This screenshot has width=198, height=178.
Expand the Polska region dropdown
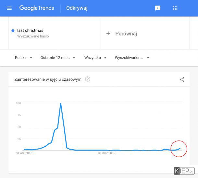24,58
